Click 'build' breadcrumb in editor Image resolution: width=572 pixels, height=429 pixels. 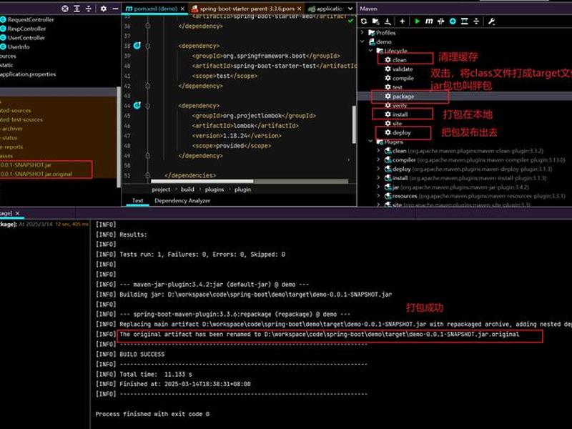(187, 189)
